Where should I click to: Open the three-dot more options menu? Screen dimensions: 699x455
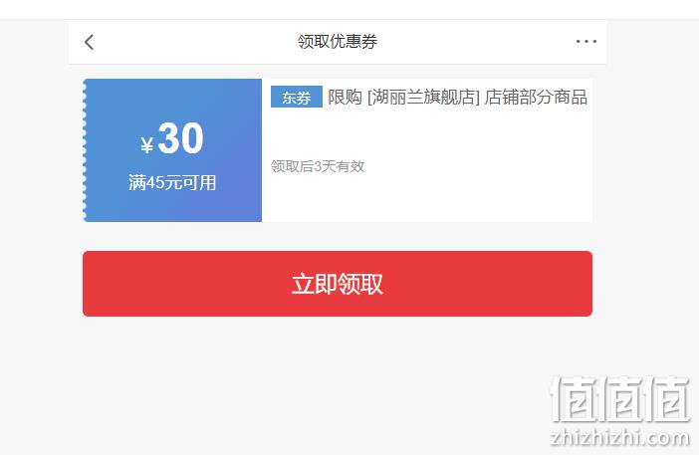pos(585,42)
